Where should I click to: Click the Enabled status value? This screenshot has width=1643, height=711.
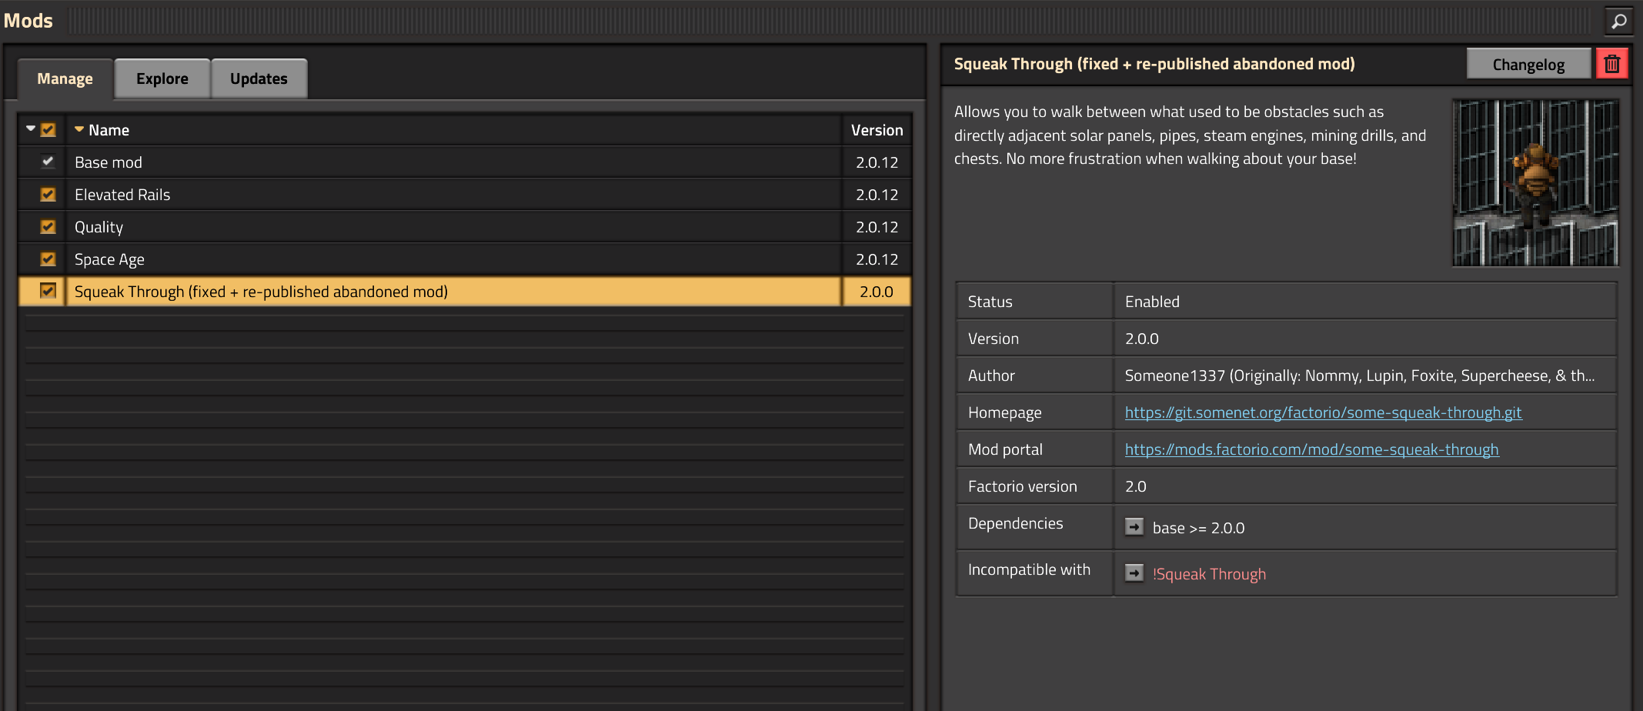click(1152, 302)
